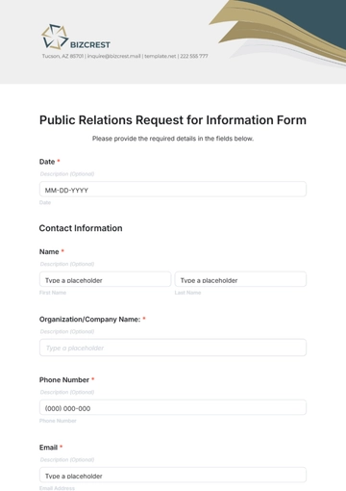Click the 'Email Address' sublabel
Viewport: 346px width, 491px height.
(57, 488)
